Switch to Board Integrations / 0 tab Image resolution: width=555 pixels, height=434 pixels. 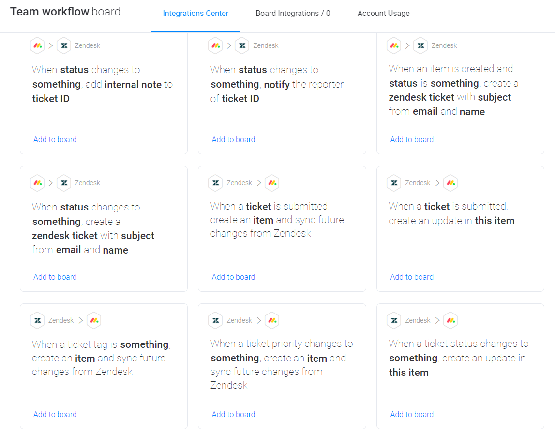[293, 14]
